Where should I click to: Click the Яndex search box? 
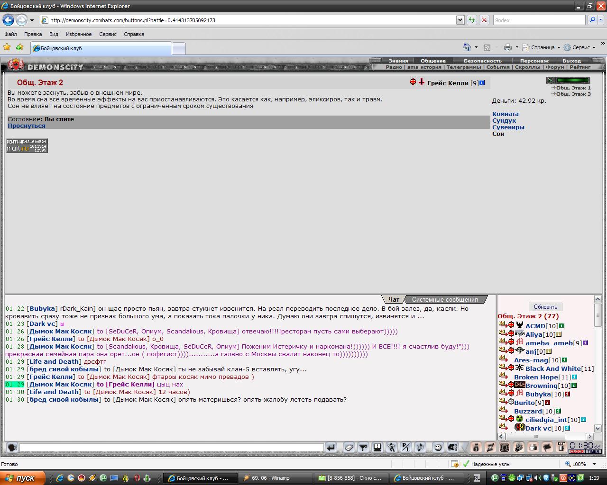coord(539,20)
